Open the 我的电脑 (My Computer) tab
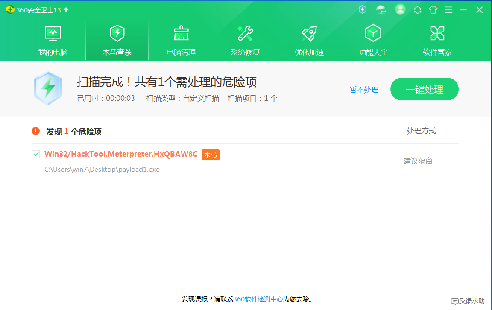 point(53,41)
